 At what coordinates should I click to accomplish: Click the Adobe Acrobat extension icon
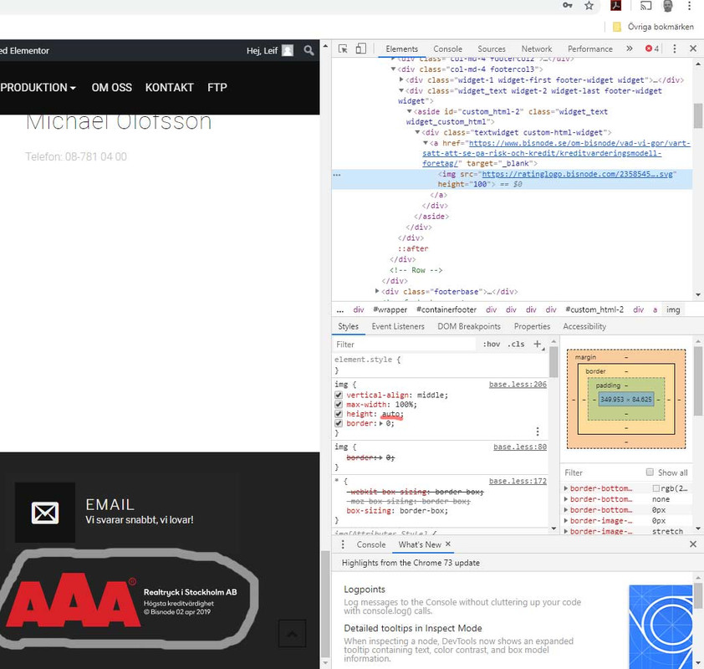(x=615, y=5)
